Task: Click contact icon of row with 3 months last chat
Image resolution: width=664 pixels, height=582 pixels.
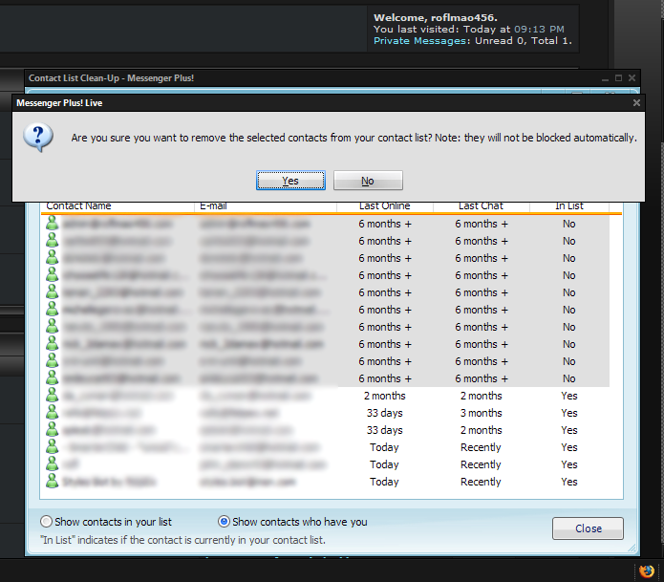Action: pos(53,413)
